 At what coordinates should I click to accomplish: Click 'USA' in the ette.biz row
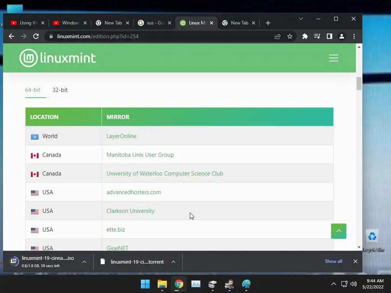click(x=48, y=229)
